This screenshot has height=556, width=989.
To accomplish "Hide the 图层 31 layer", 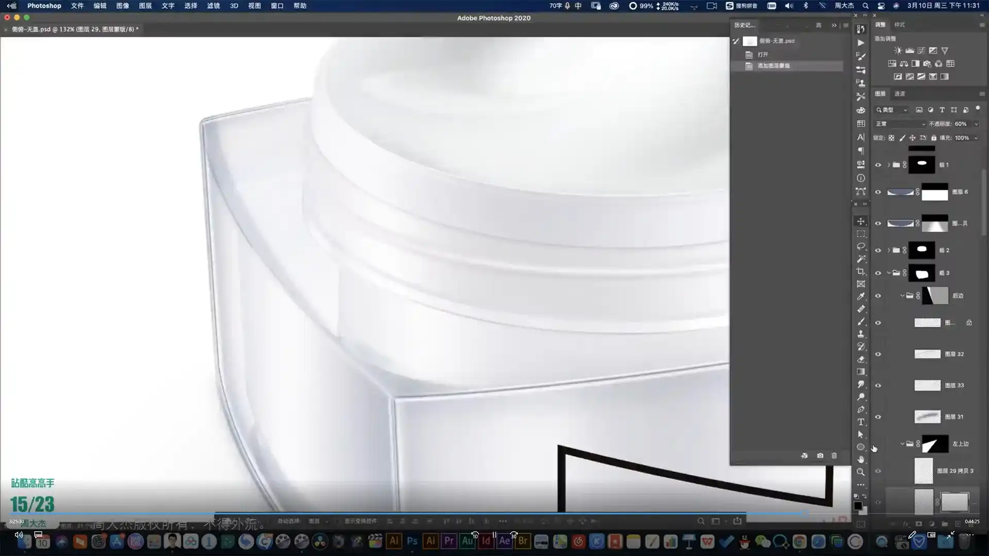I will 878,417.
